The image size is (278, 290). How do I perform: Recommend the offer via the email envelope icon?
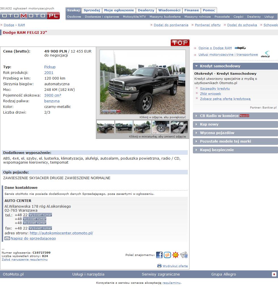(x=184, y=255)
